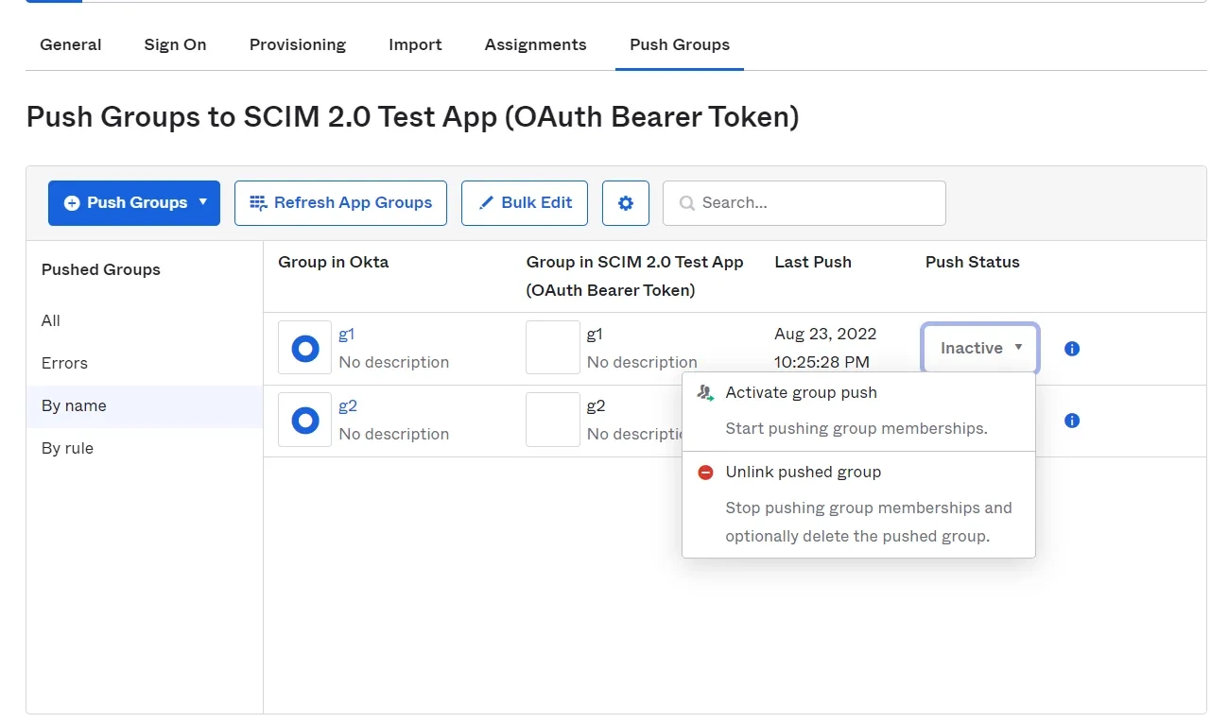The height and width of the screenshot is (723, 1228).
Task: Click 'Start pushing group memberships.' description
Action: (x=856, y=429)
